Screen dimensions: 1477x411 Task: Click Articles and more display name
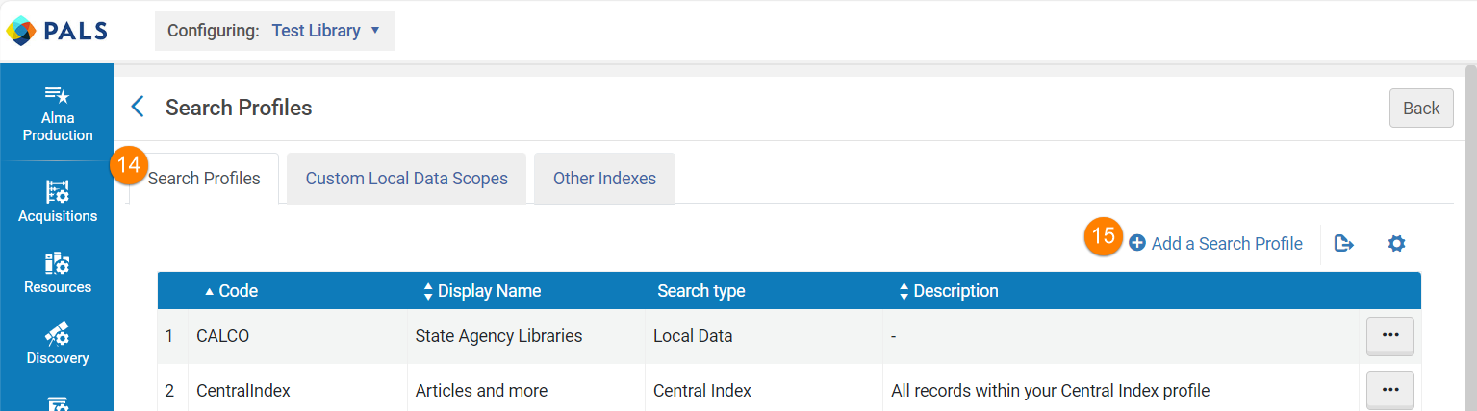pos(481,391)
